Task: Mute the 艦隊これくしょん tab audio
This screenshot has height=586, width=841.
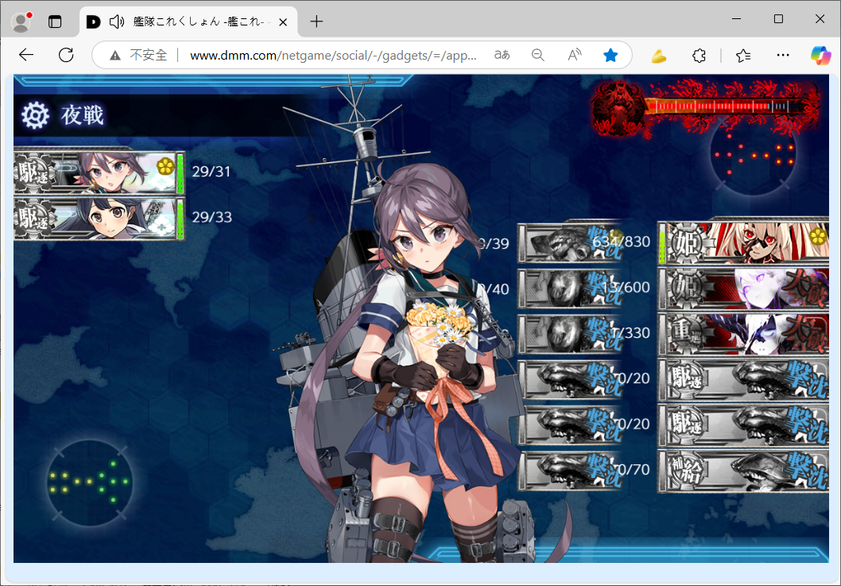Action: pyautogui.click(x=116, y=21)
